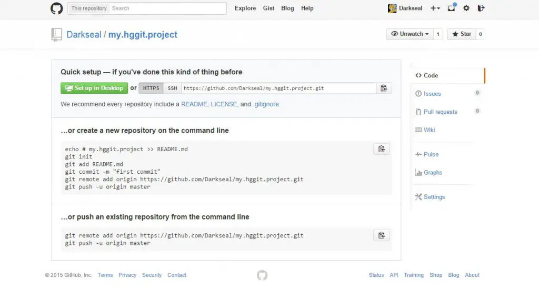Select the HTTPS protocol toggle
539x288 pixels.
click(x=151, y=88)
